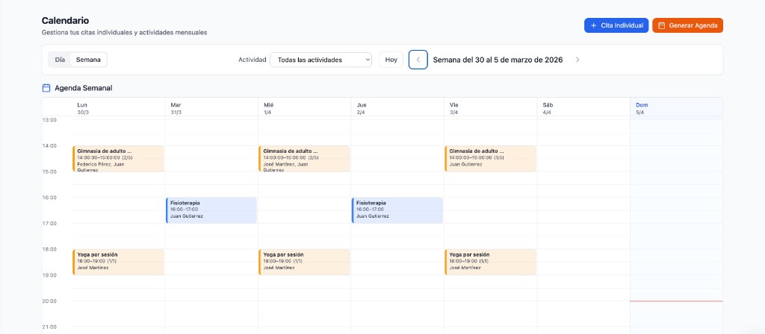Open the Todas las actividades dropdown

(x=320, y=60)
